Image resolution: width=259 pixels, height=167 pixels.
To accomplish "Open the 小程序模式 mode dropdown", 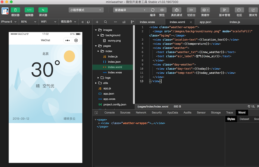I will tap(86, 10).
